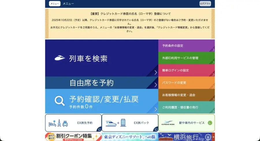This screenshot has width=260, height=141.
Task: Click the EXPRESS WORK logo
Action: coord(168,123)
